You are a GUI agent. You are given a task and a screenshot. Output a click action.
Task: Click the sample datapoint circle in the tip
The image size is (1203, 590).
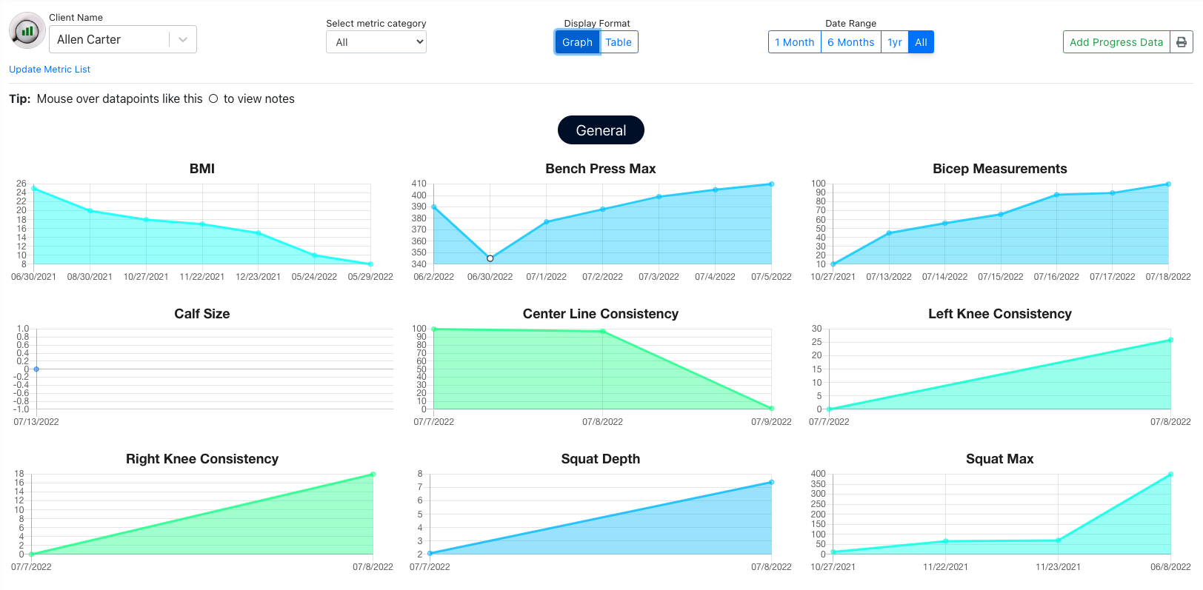pyautogui.click(x=213, y=98)
